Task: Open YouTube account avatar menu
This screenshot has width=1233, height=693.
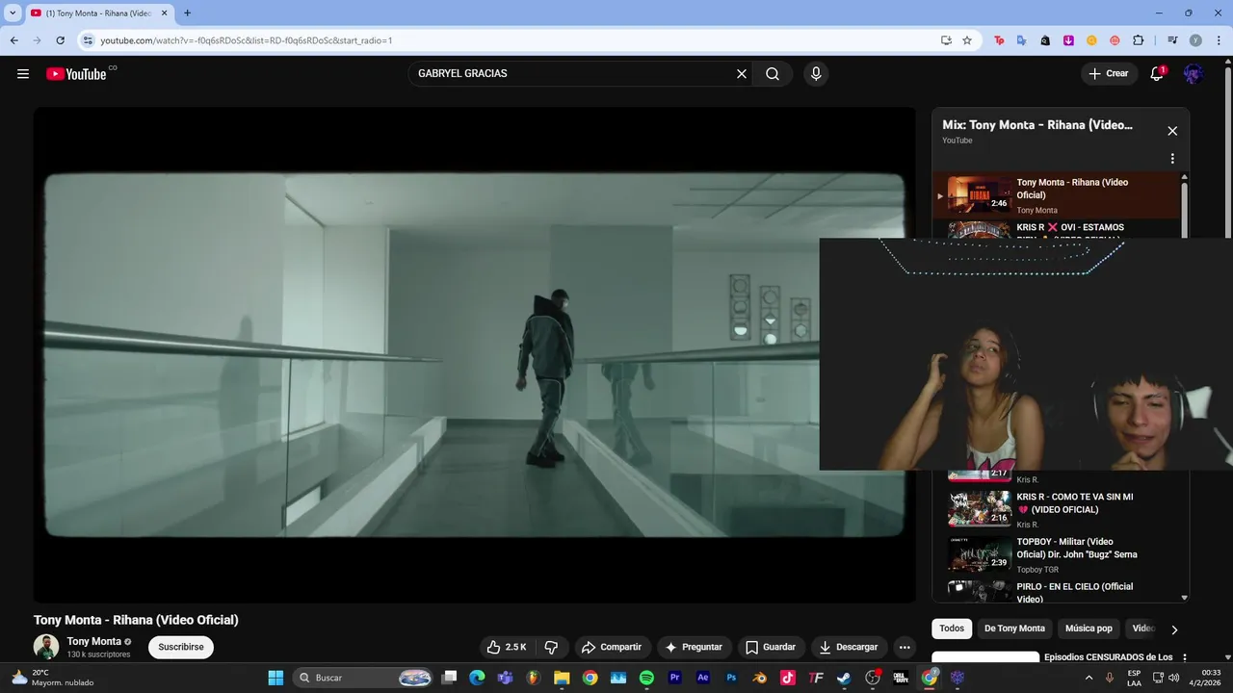Action: pos(1194,74)
